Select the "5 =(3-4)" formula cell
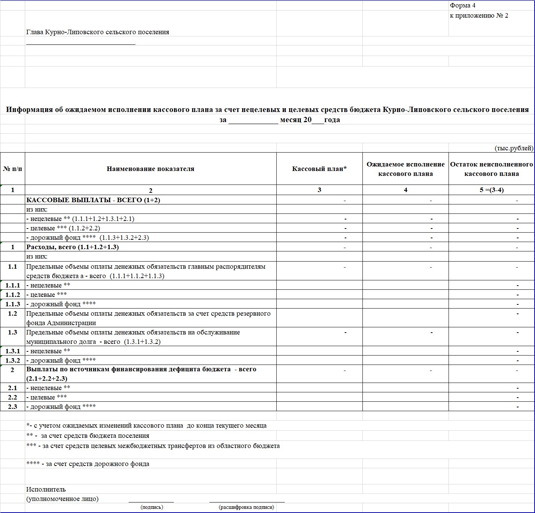The width and height of the screenshot is (535, 513). point(491,190)
